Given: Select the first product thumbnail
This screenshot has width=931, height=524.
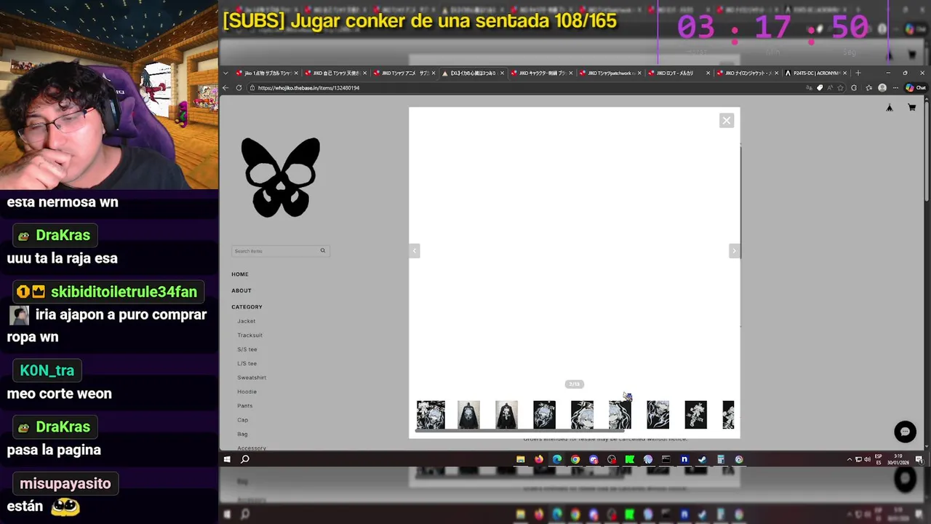Looking at the screenshot, I should tap(431, 415).
